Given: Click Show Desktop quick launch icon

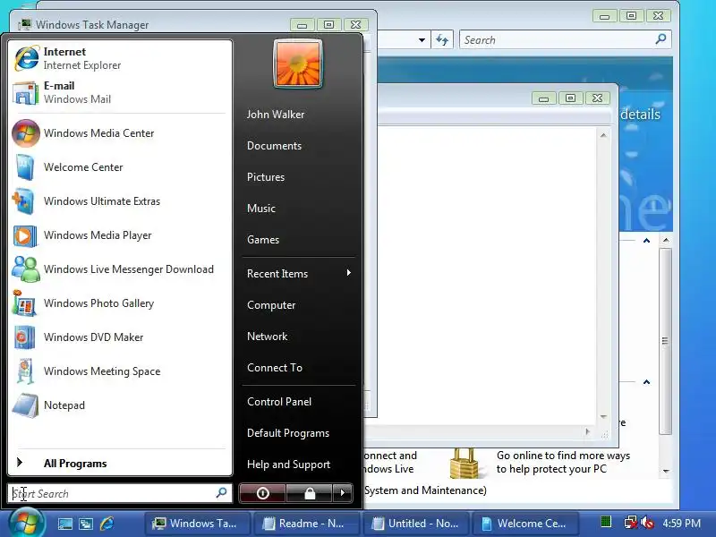Looking at the screenshot, I should [64, 524].
